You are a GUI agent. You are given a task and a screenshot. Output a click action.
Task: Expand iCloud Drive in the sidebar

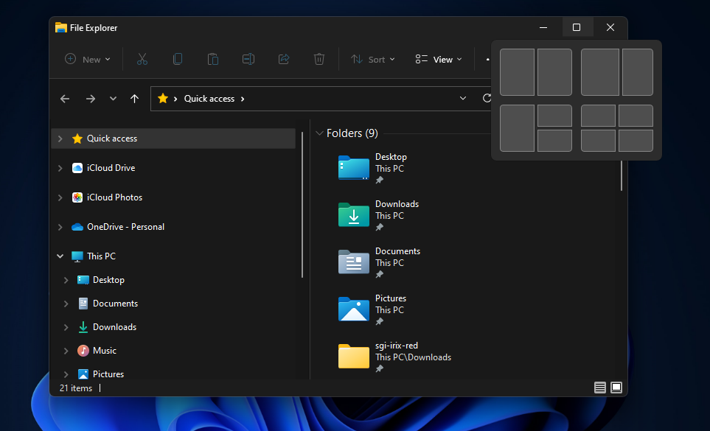coord(60,167)
